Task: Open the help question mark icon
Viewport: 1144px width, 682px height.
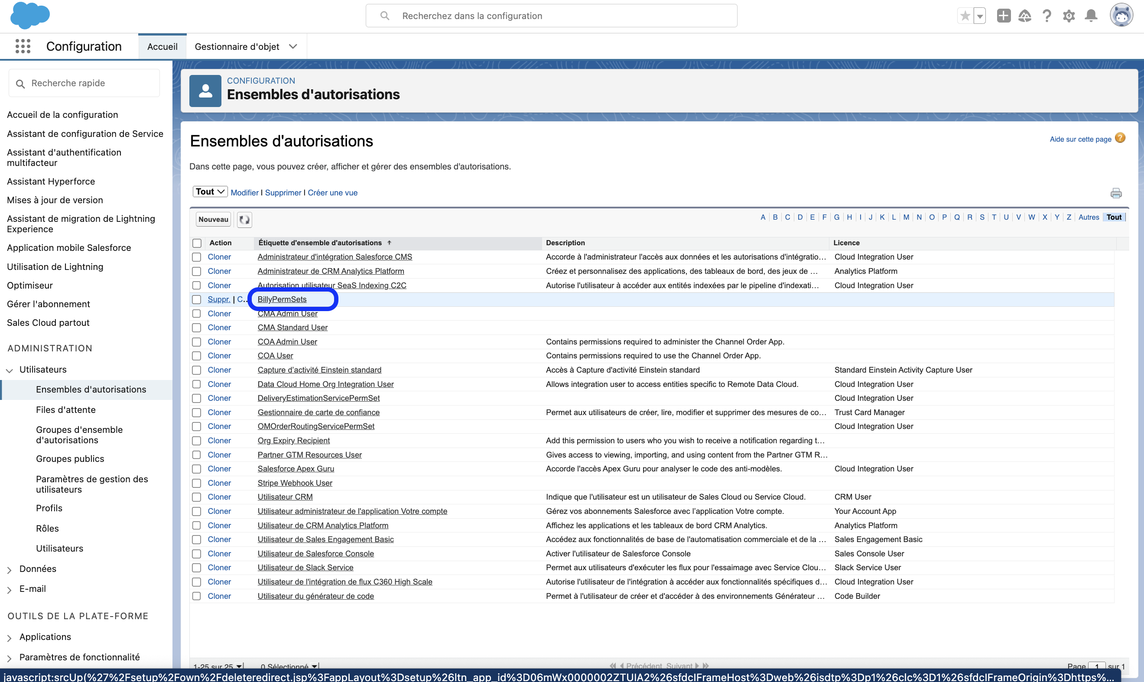Action: coord(1047,16)
